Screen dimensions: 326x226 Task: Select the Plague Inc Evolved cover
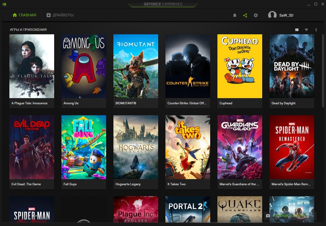click(x=136, y=209)
